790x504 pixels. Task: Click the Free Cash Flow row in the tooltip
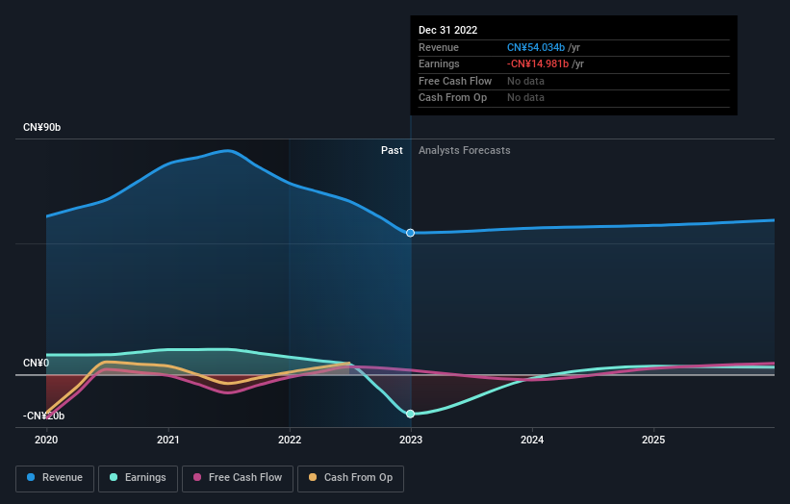tap(573, 81)
